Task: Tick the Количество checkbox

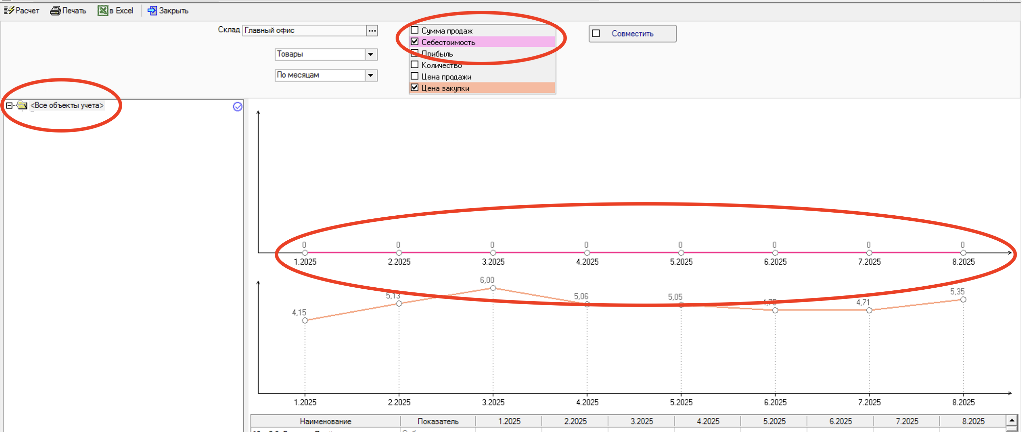Action: click(415, 65)
